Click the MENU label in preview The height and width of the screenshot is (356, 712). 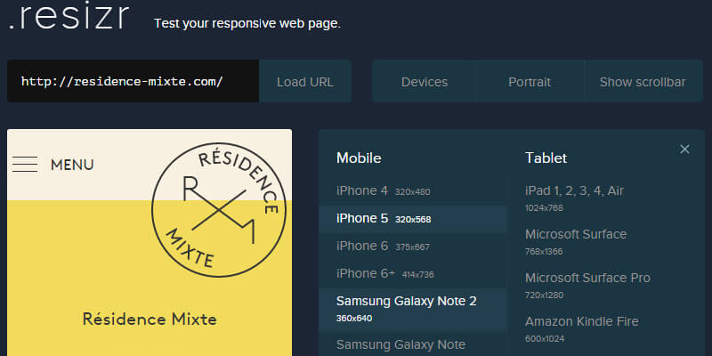[x=72, y=165]
